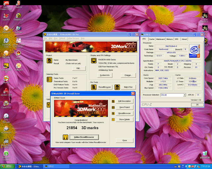The height and width of the screenshot is (169, 212).
Task: Click the ATI icon in the system tray
Action: (192, 167)
